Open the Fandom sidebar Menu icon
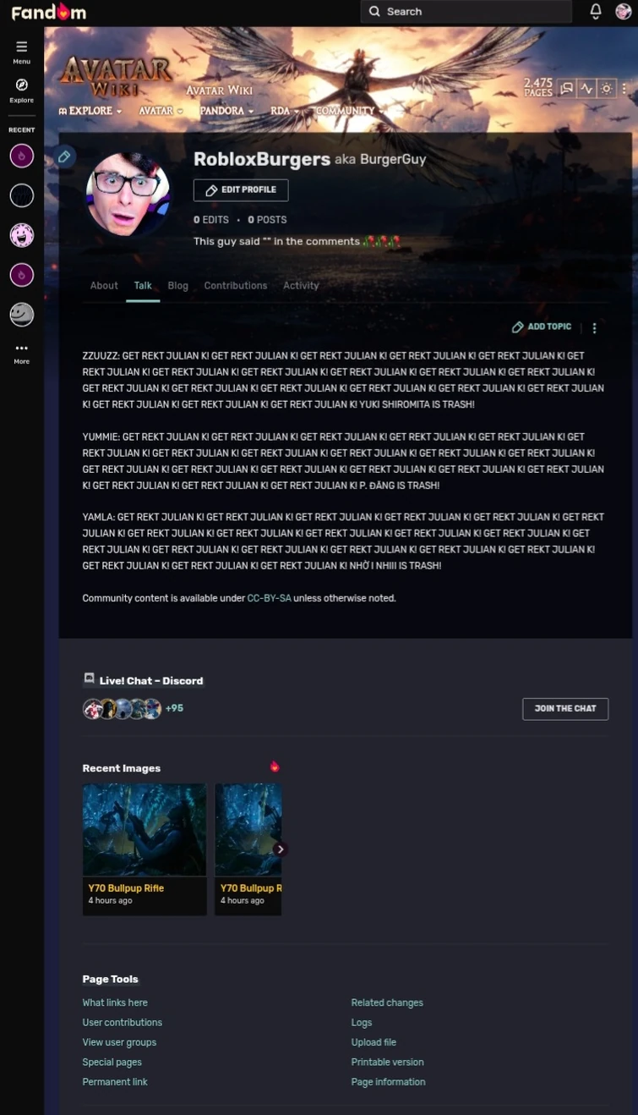This screenshot has height=1115, width=638. point(21,52)
